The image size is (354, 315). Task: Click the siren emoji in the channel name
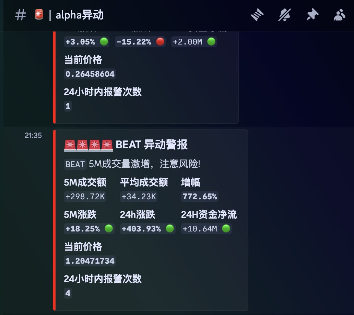pos(39,15)
